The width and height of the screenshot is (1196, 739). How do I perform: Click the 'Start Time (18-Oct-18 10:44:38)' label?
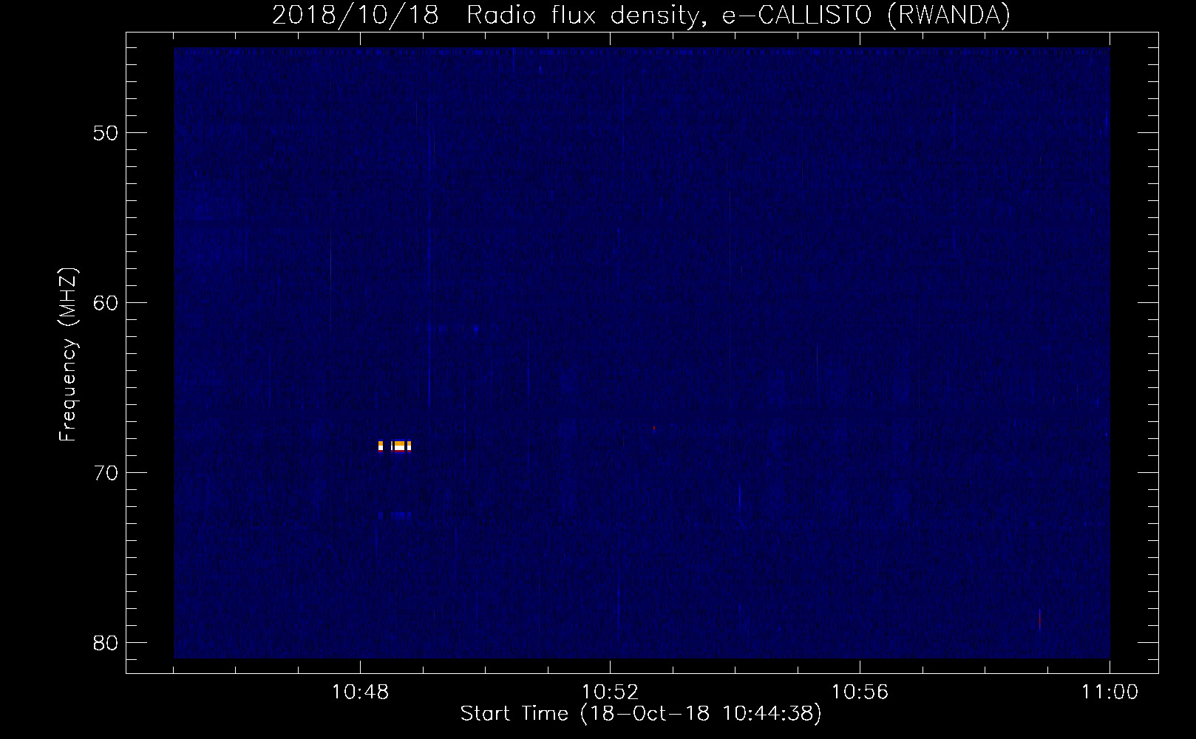[641, 714]
